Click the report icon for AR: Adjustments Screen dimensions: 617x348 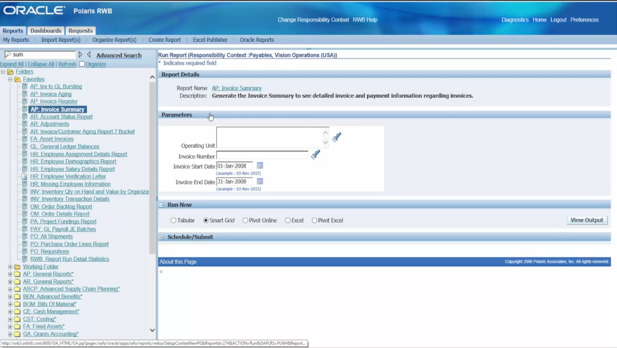click(x=25, y=124)
